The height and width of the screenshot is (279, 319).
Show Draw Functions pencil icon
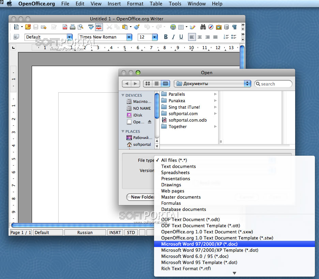pos(193,27)
